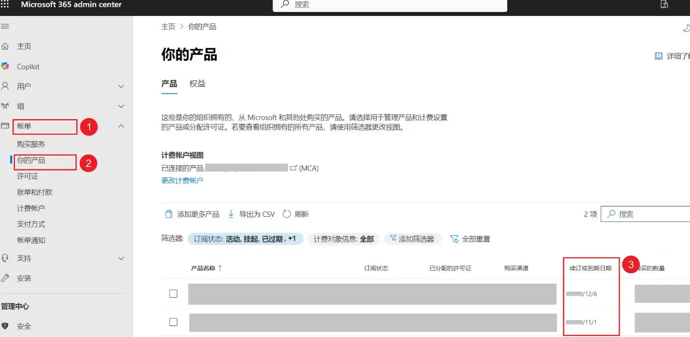Select the checkbox for the 11/1 product row
Viewport: 690px width, 337px height.
[173, 322]
